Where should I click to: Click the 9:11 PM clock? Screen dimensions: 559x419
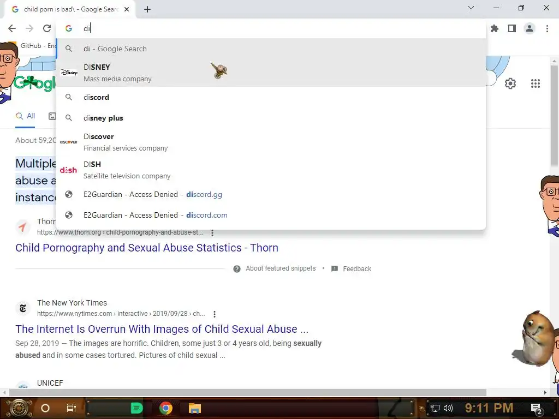(489, 408)
